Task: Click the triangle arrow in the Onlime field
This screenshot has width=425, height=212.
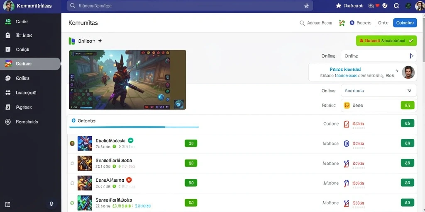Action: click(411, 56)
